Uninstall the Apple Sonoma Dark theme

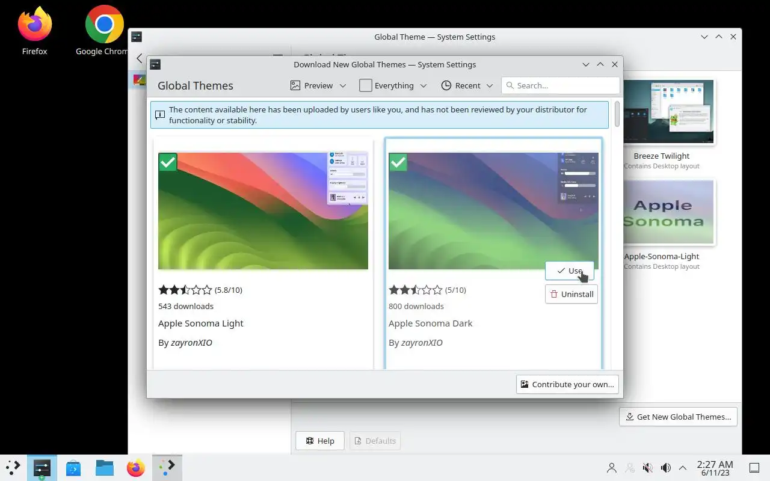(x=571, y=294)
